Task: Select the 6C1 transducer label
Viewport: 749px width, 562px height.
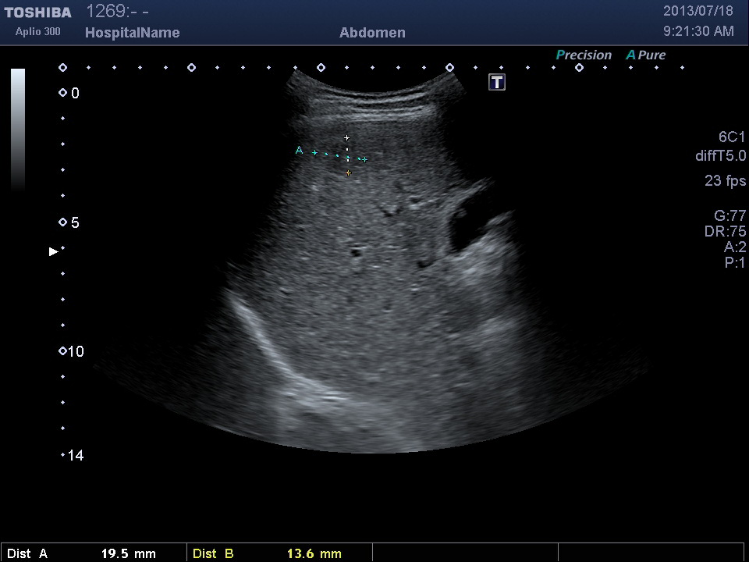Action: click(x=732, y=137)
